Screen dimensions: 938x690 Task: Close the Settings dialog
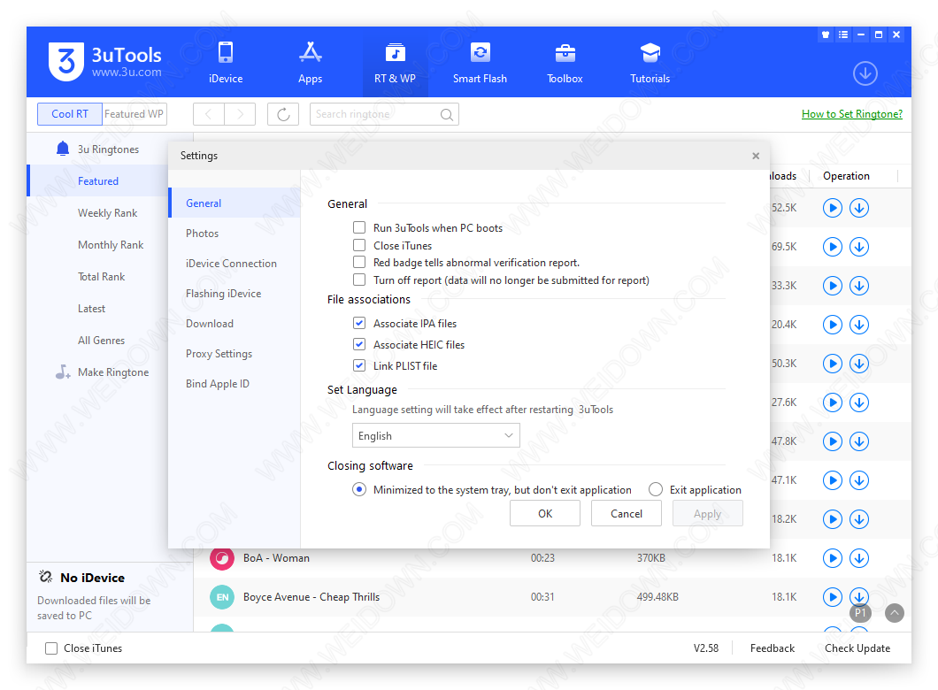(x=756, y=156)
